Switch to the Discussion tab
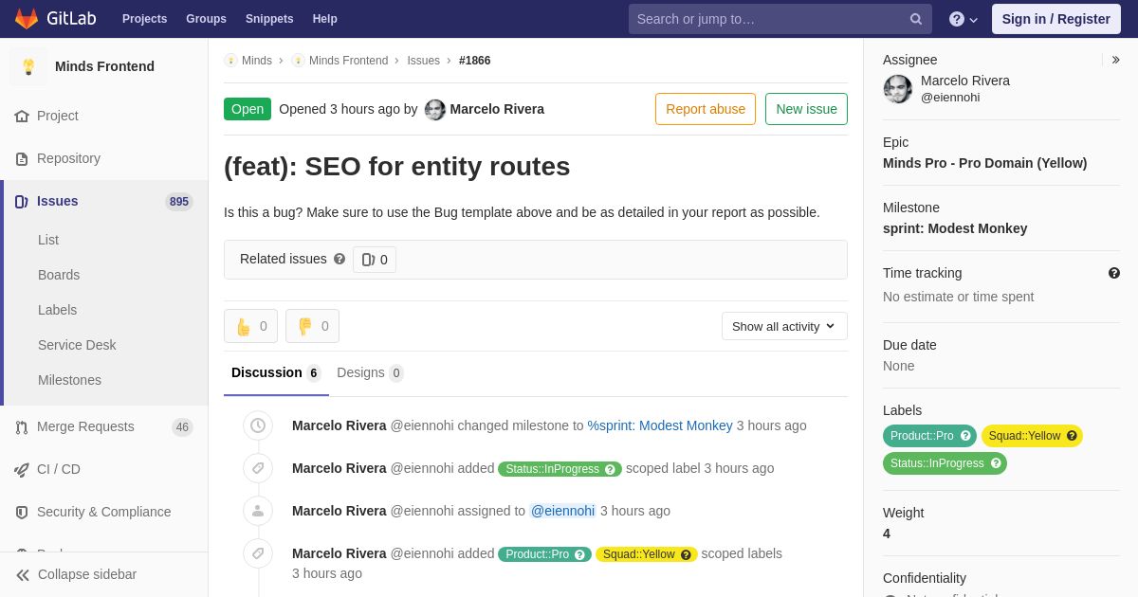Image resolution: width=1138 pixels, height=597 pixels. [x=276, y=373]
